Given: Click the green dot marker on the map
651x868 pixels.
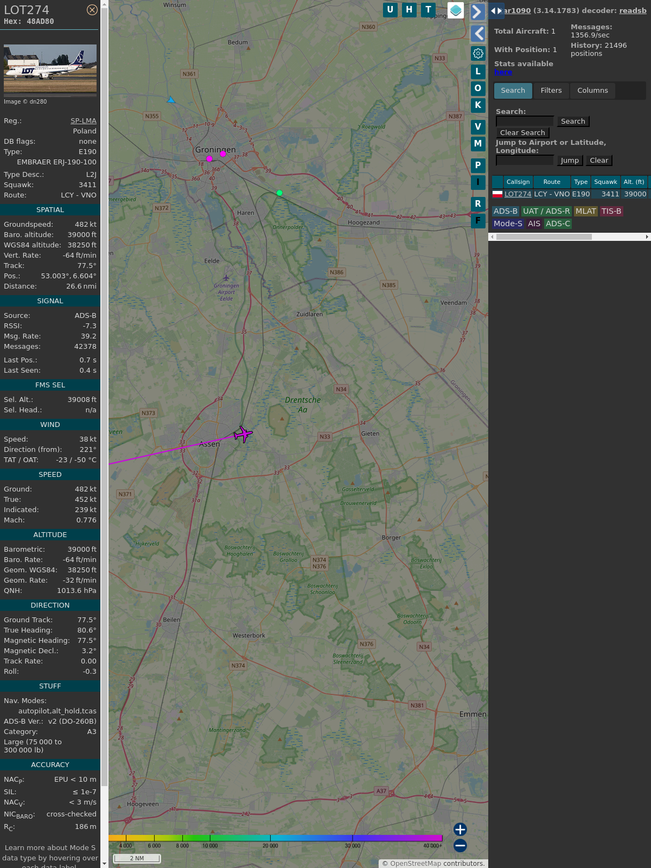Looking at the screenshot, I should [x=279, y=193].
